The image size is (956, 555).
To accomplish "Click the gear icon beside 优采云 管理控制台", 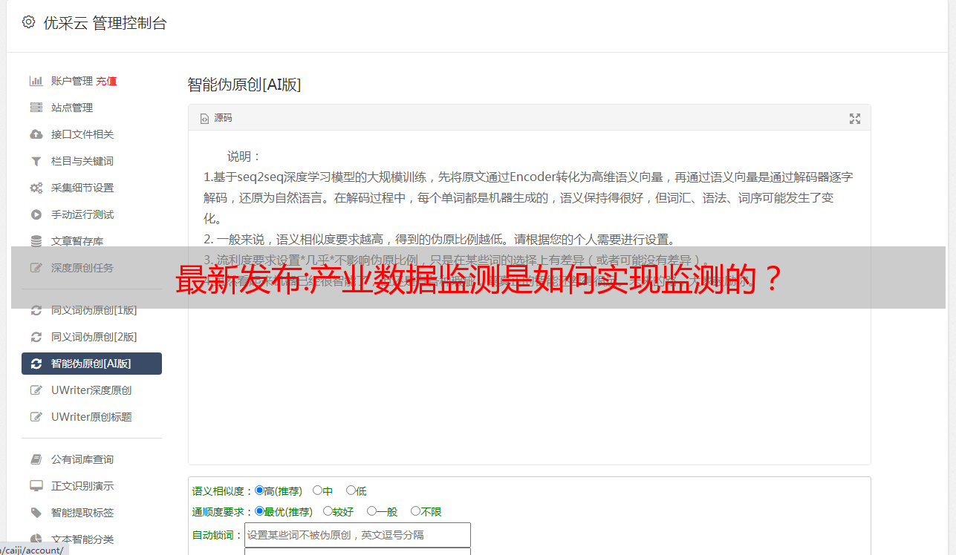I will [28, 22].
